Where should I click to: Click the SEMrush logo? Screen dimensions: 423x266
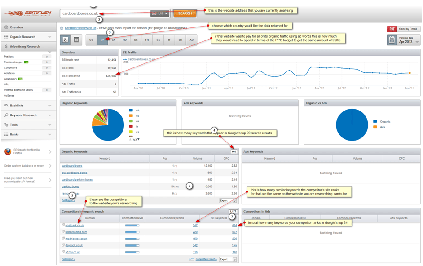tap(28, 13)
